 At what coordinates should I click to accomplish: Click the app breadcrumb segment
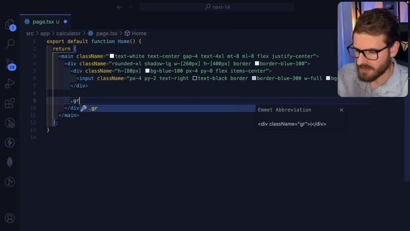click(x=45, y=33)
